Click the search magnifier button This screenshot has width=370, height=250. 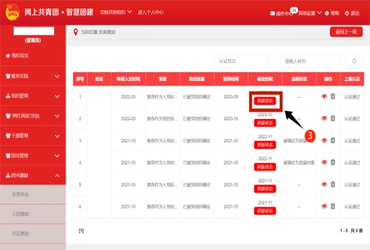click(x=354, y=61)
